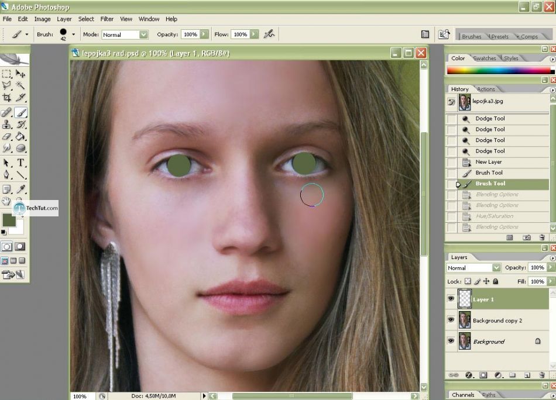Select the Path Selection arrow tool
This screenshot has height=400, width=556.
(x=6, y=163)
